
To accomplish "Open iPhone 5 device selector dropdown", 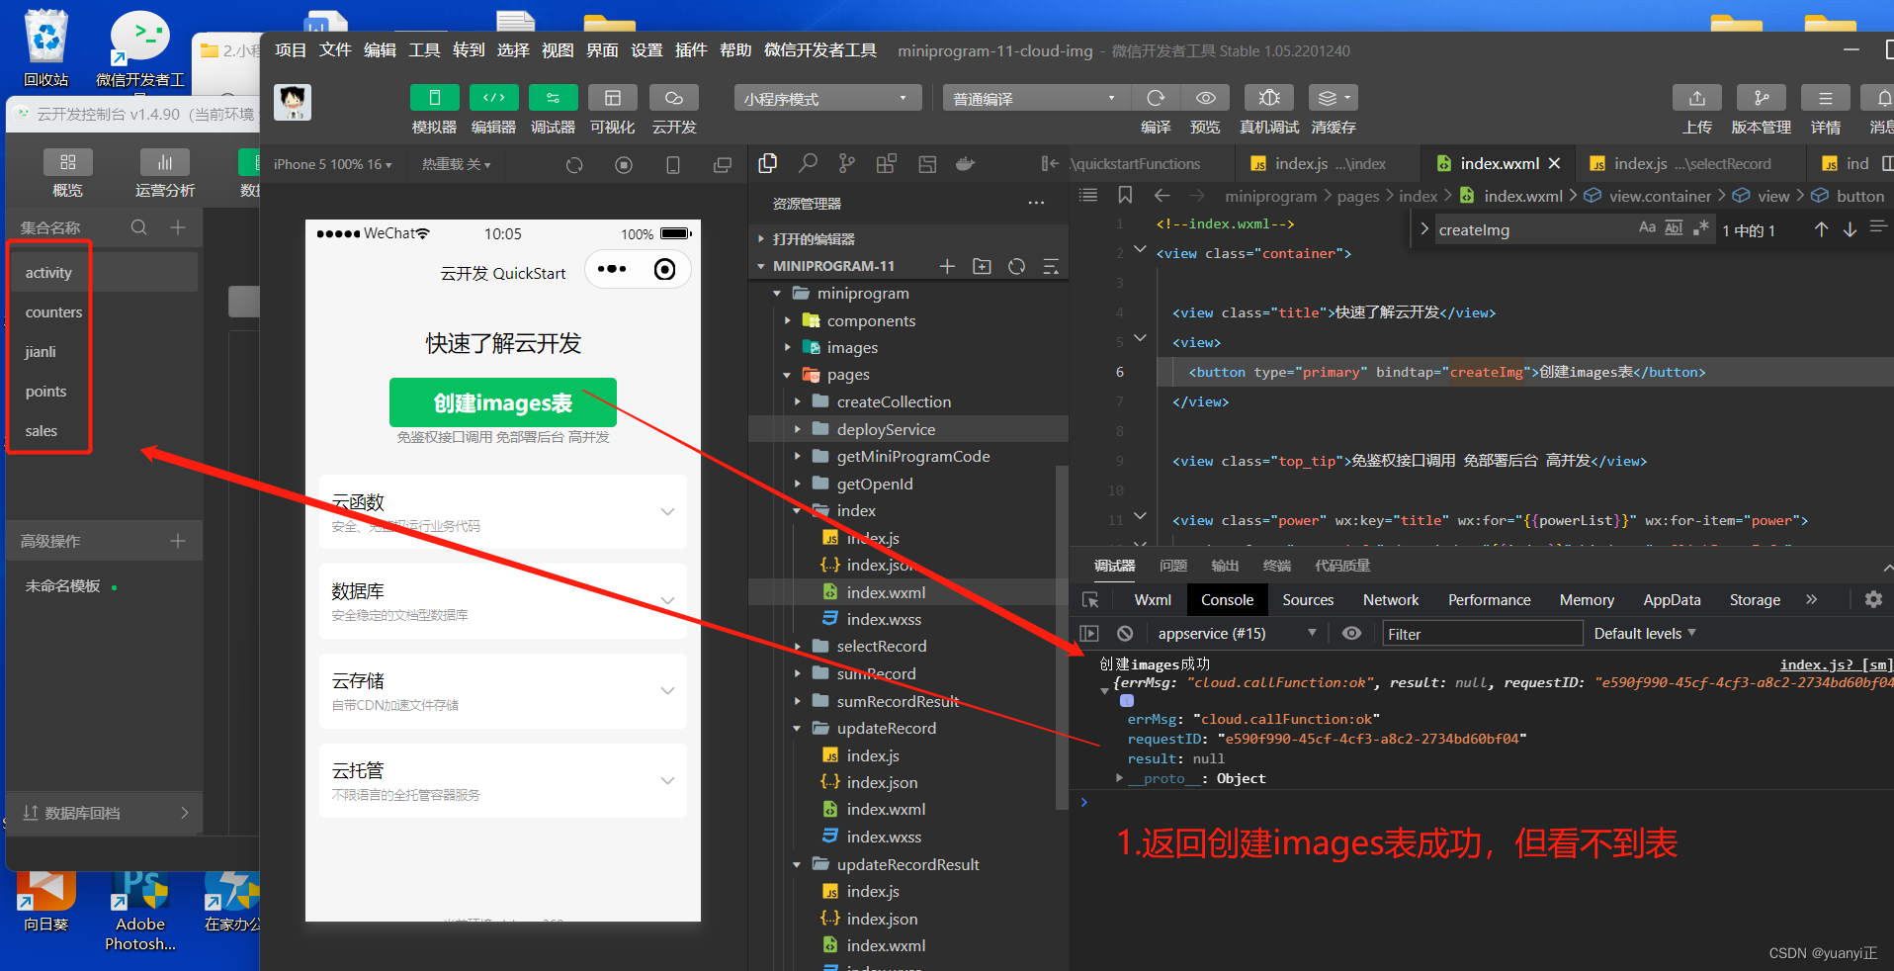I will point(333,164).
